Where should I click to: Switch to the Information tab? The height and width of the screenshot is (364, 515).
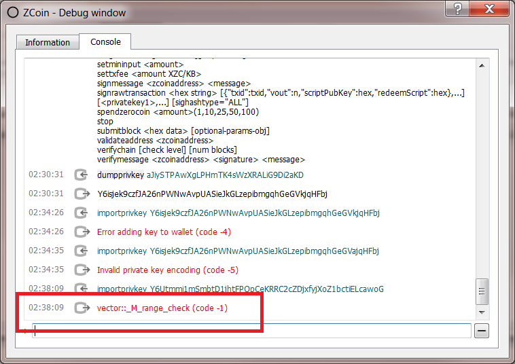[48, 42]
